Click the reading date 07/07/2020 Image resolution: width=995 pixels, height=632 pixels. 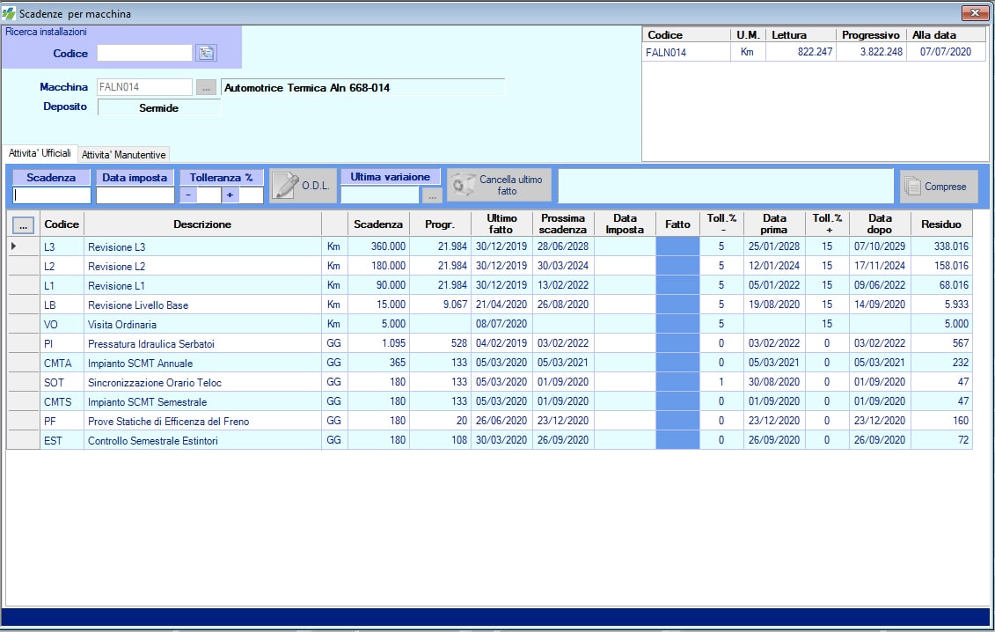pyautogui.click(x=946, y=52)
